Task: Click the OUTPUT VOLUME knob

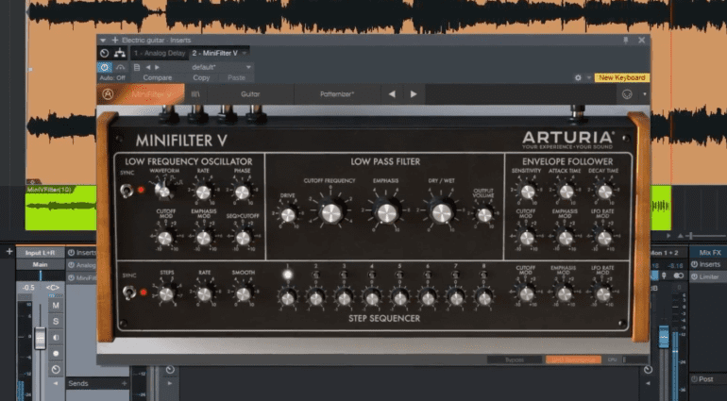Action: (x=484, y=215)
